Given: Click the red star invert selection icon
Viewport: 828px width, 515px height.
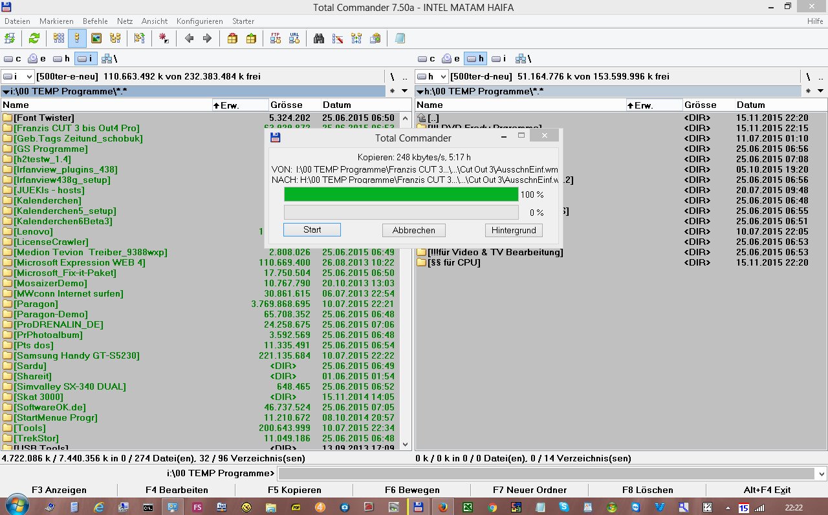Looking at the screenshot, I should pyautogui.click(x=164, y=38).
